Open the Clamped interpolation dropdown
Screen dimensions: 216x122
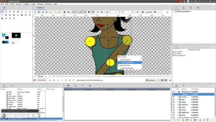(x=152, y=80)
